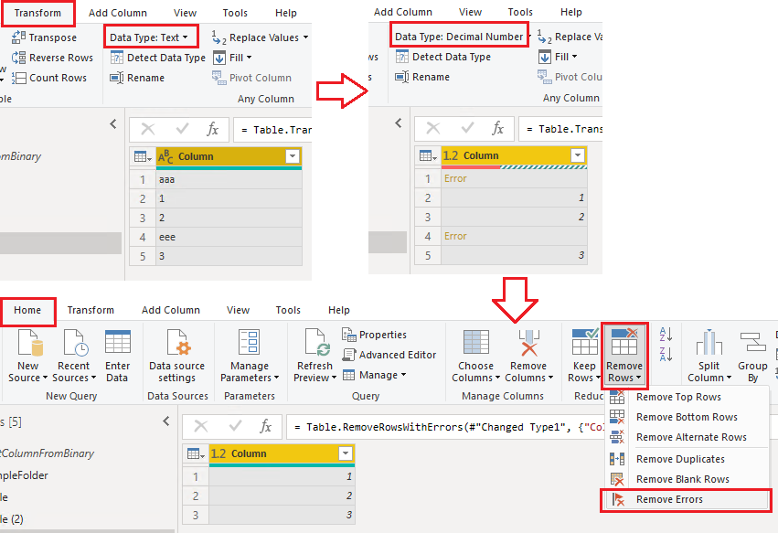
Task: Select Remove Blank Rows menu item
Action: pos(687,479)
